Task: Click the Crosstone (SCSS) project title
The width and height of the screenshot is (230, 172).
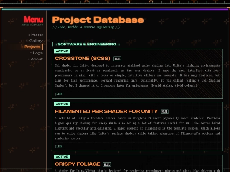Action: tap(83, 59)
